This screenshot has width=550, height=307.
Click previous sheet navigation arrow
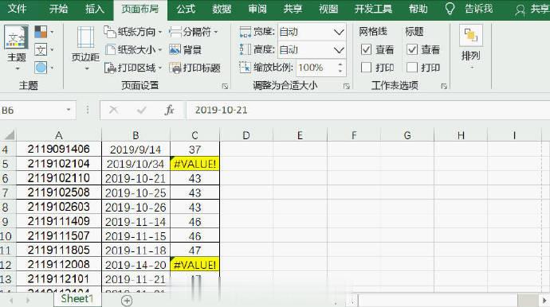[x=11, y=301]
